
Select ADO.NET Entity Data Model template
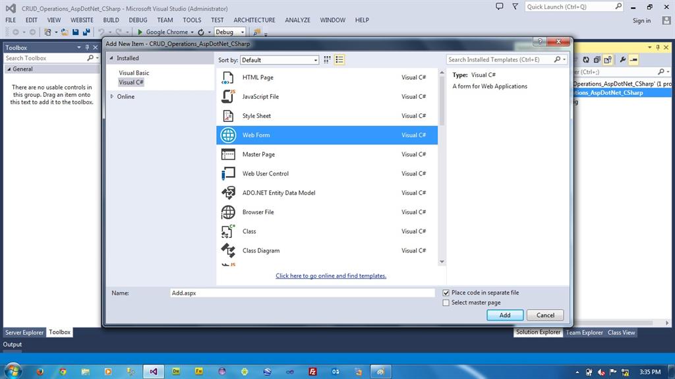(327, 193)
